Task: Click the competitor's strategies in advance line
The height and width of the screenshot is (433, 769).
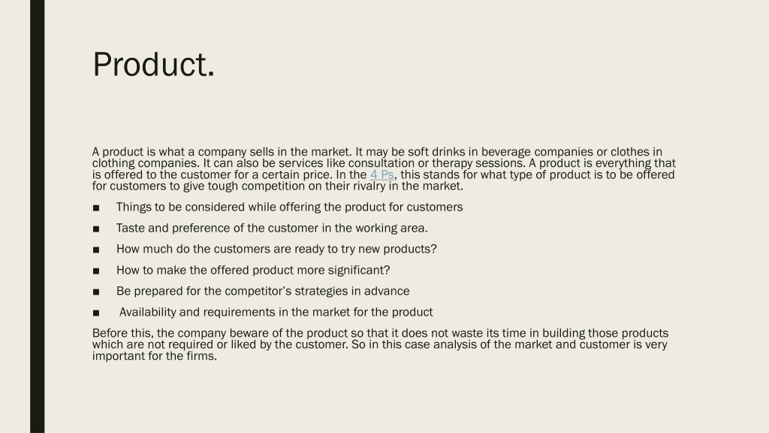Action: 263,291
